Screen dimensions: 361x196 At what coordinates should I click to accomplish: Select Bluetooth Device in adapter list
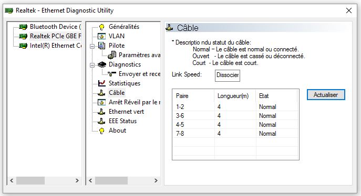click(55, 27)
